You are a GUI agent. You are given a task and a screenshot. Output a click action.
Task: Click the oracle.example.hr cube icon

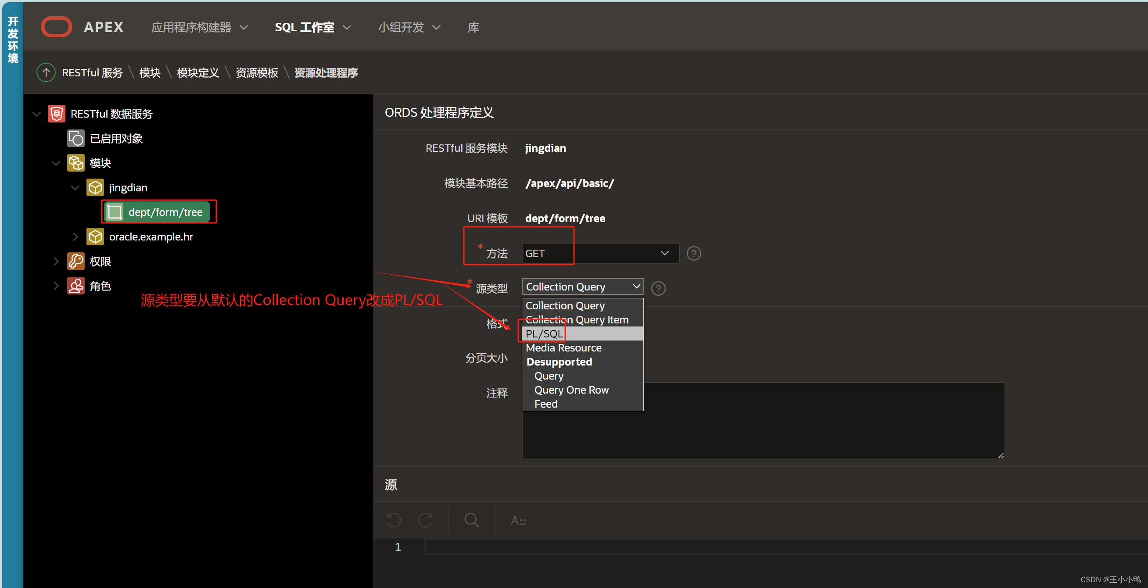95,237
